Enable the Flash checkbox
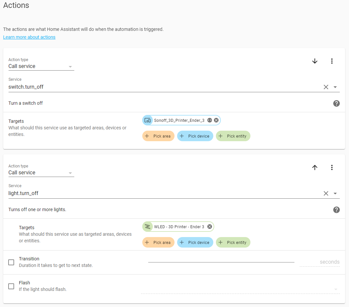The width and height of the screenshot is (349, 307). point(11,286)
